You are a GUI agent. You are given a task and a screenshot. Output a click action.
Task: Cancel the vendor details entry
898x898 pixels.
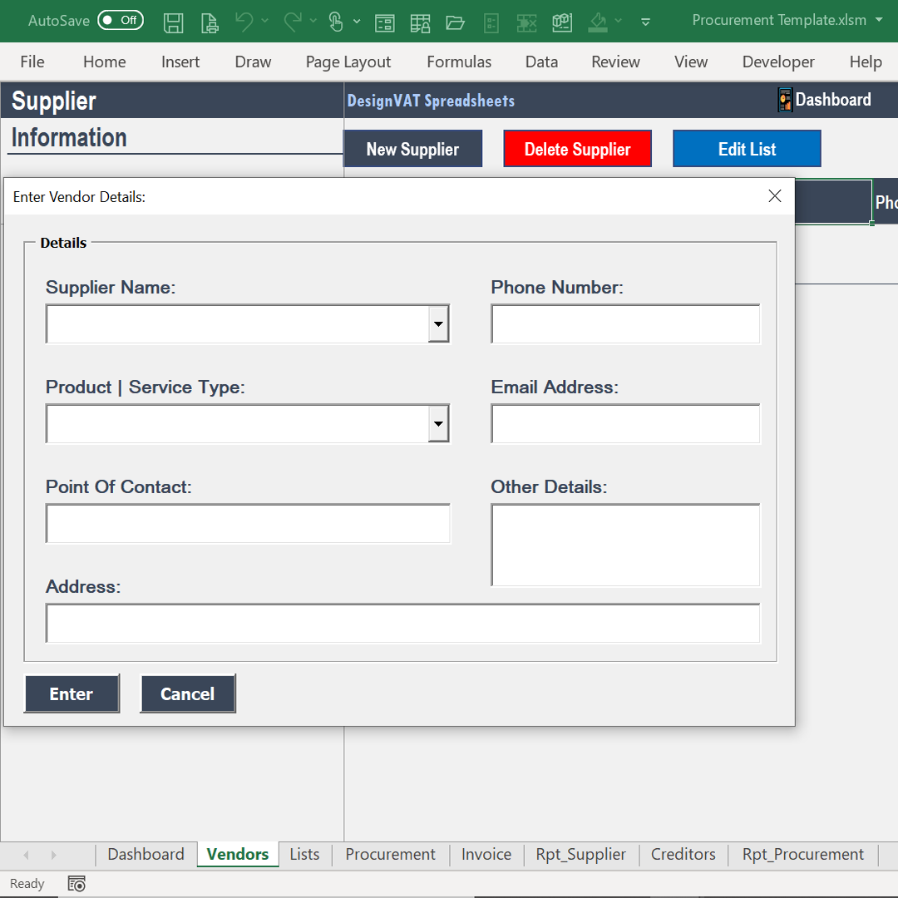pyautogui.click(x=188, y=693)
